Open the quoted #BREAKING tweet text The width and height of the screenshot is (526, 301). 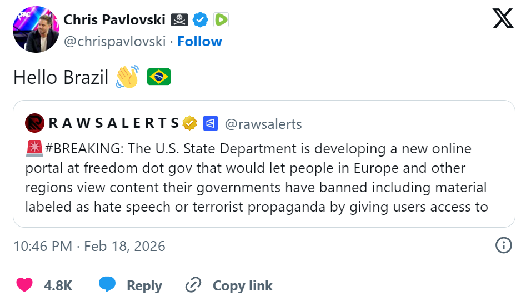pos(256,178)
